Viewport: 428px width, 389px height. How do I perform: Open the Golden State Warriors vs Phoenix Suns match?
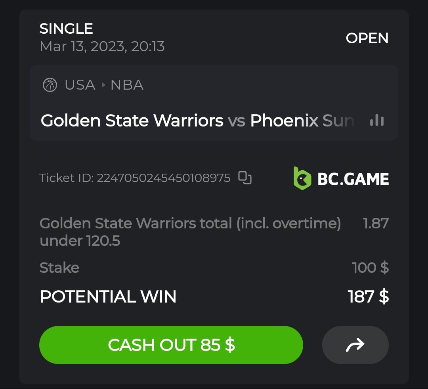click(x=197, y=121)
